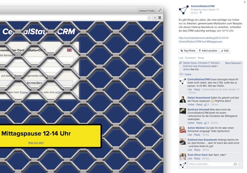
Task: Click the 'Was soll das?' link
Action: (x=36, y=143)
